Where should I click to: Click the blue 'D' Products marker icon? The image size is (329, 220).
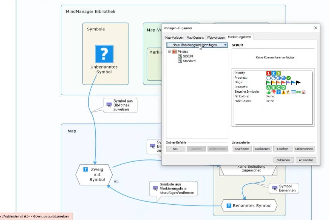(283, 87)
